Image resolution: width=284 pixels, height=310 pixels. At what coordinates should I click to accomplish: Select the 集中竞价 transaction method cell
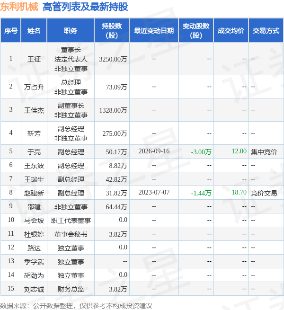pyautogui.click(x=264, y=151)
